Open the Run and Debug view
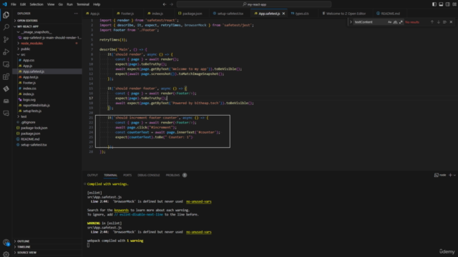 [6, 52]
